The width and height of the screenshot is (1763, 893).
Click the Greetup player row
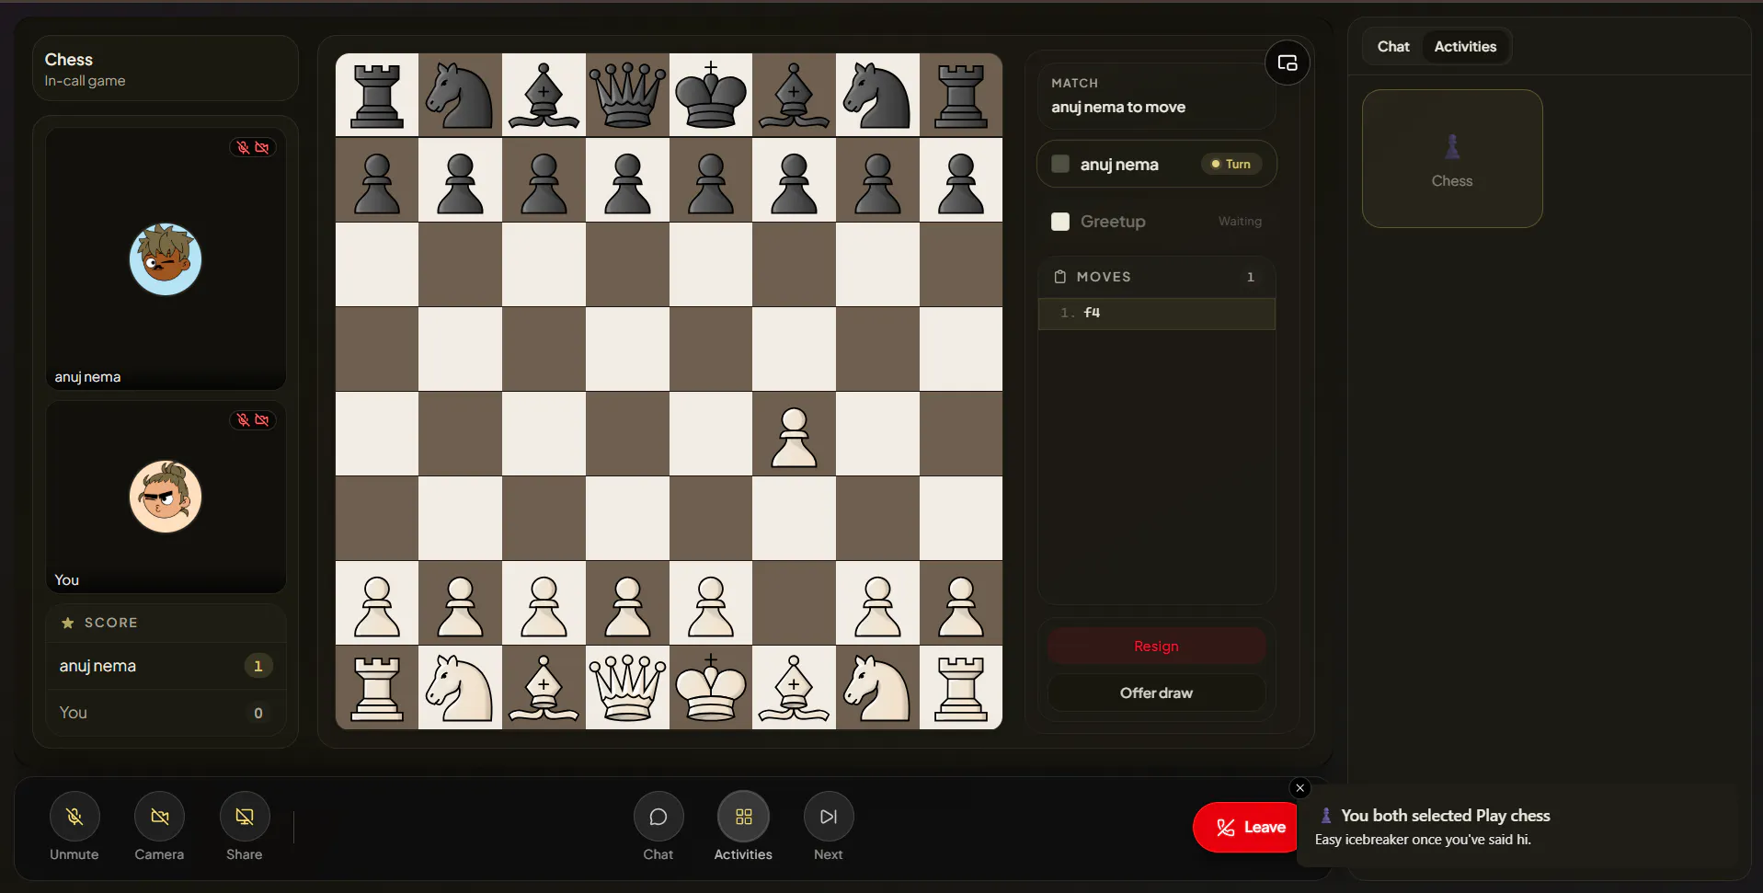[1156, 222]
